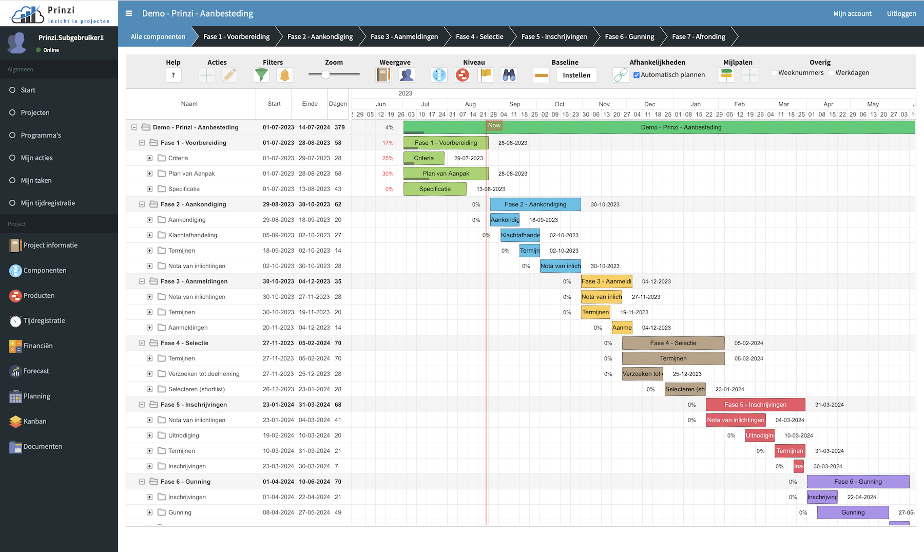Click the signpost Mijlpalen icon
Screen dimensions: 924x552
(726, 75)
